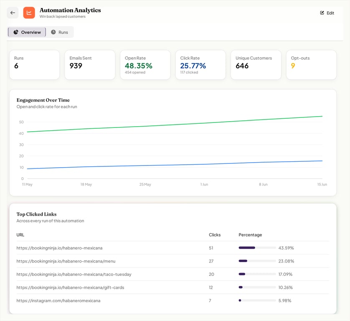Switch to the Overview tab
The height and width of the screenshot is (321, 350).
pos(27,32)
